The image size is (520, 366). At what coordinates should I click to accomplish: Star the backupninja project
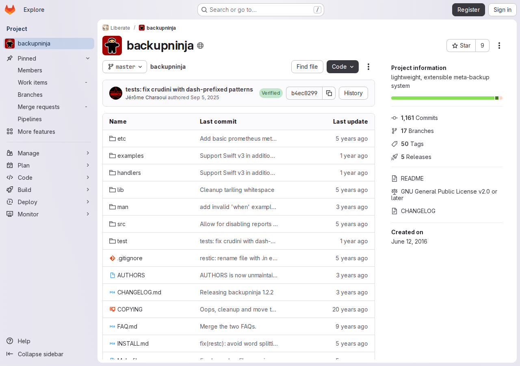pyautogui.click(x=461, y=46)
